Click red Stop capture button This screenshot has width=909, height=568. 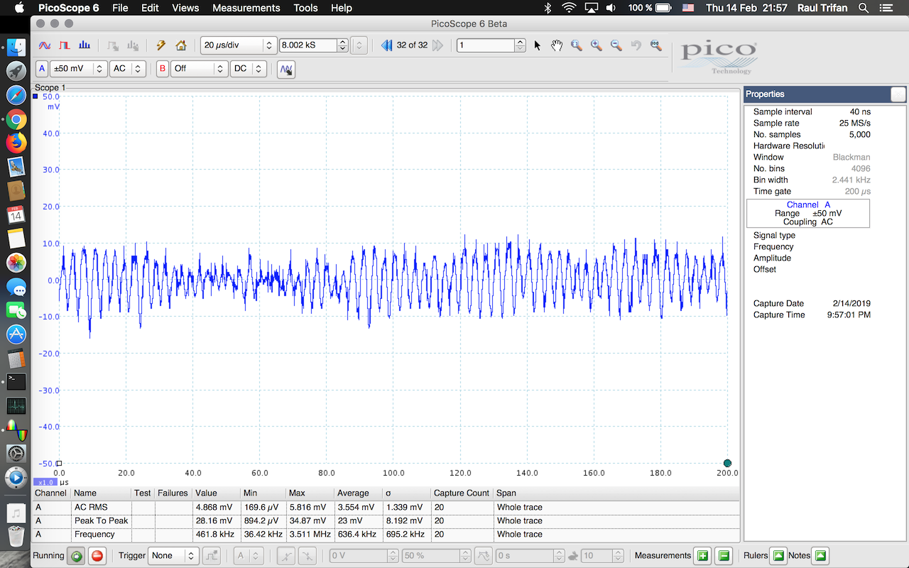[97, 556]
